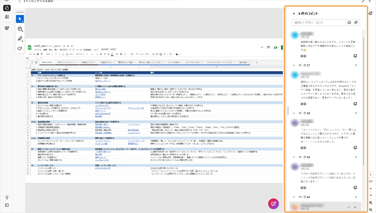Click the drag handle bar above the tool palette
The image size is (376, 213).
tap(20, 13)
